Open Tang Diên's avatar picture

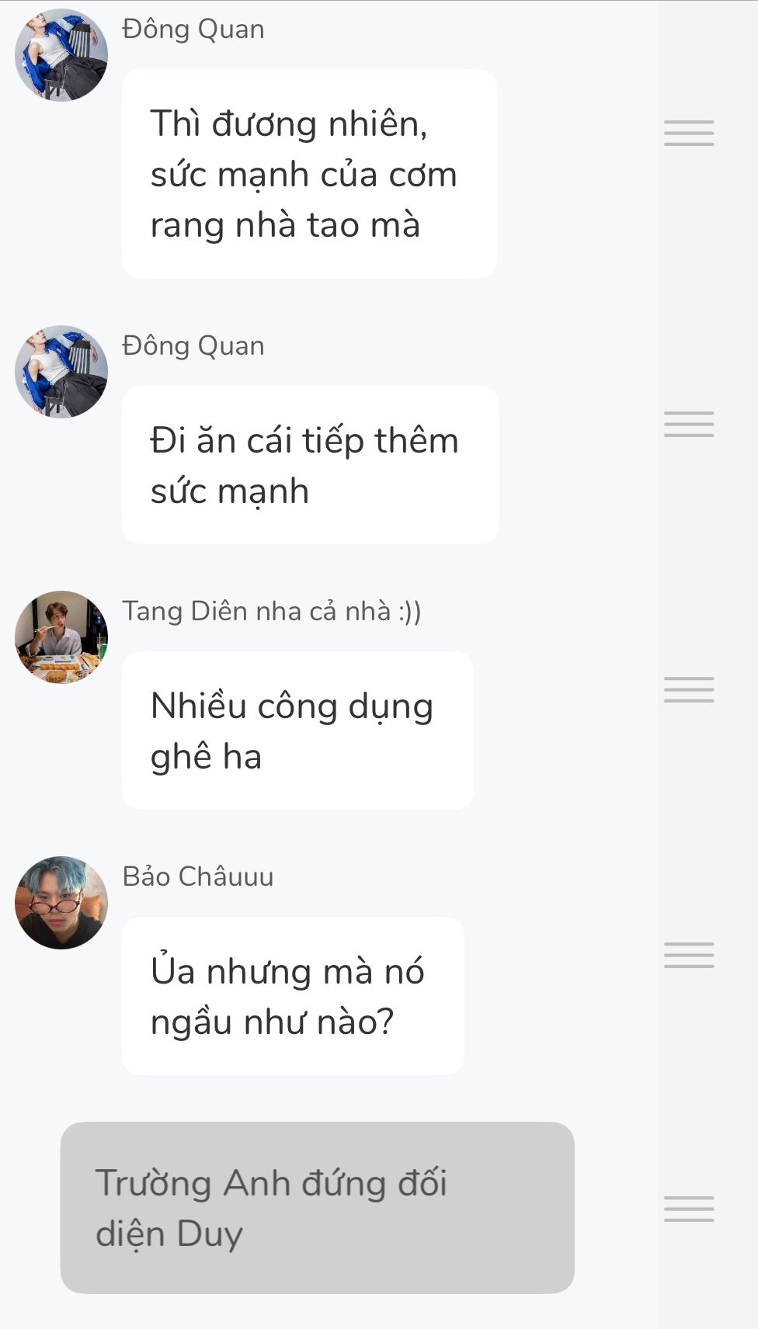click(61, 637)
